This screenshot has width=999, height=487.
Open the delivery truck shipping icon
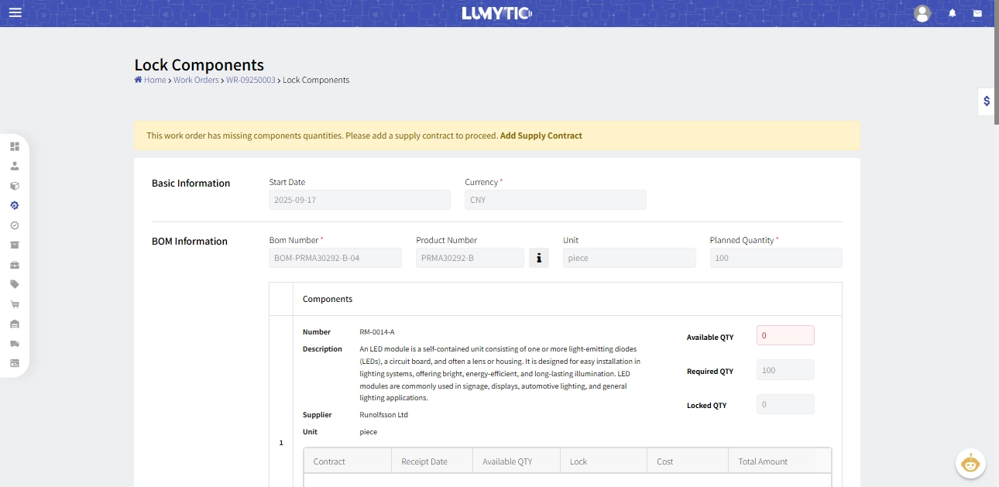(x=14, y=343)
